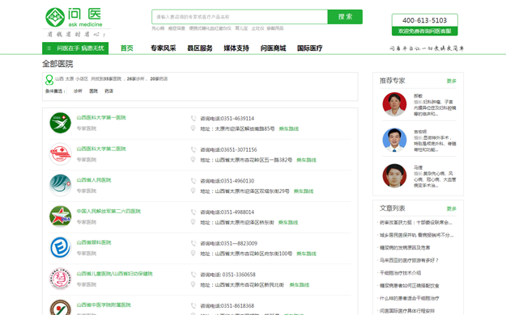506x315 pixels.
Task: Open article 糖尿病的发病原因及危害
Action: [405, 248]
